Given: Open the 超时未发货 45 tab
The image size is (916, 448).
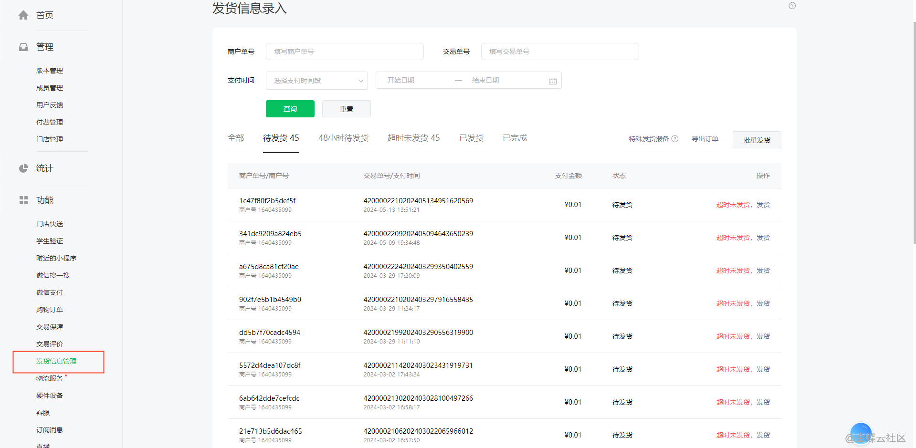Looking at the screenshot, I should (x=413, y=138).
